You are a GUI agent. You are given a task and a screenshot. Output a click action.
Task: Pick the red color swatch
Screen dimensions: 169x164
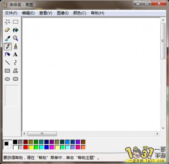click(26, 147)
